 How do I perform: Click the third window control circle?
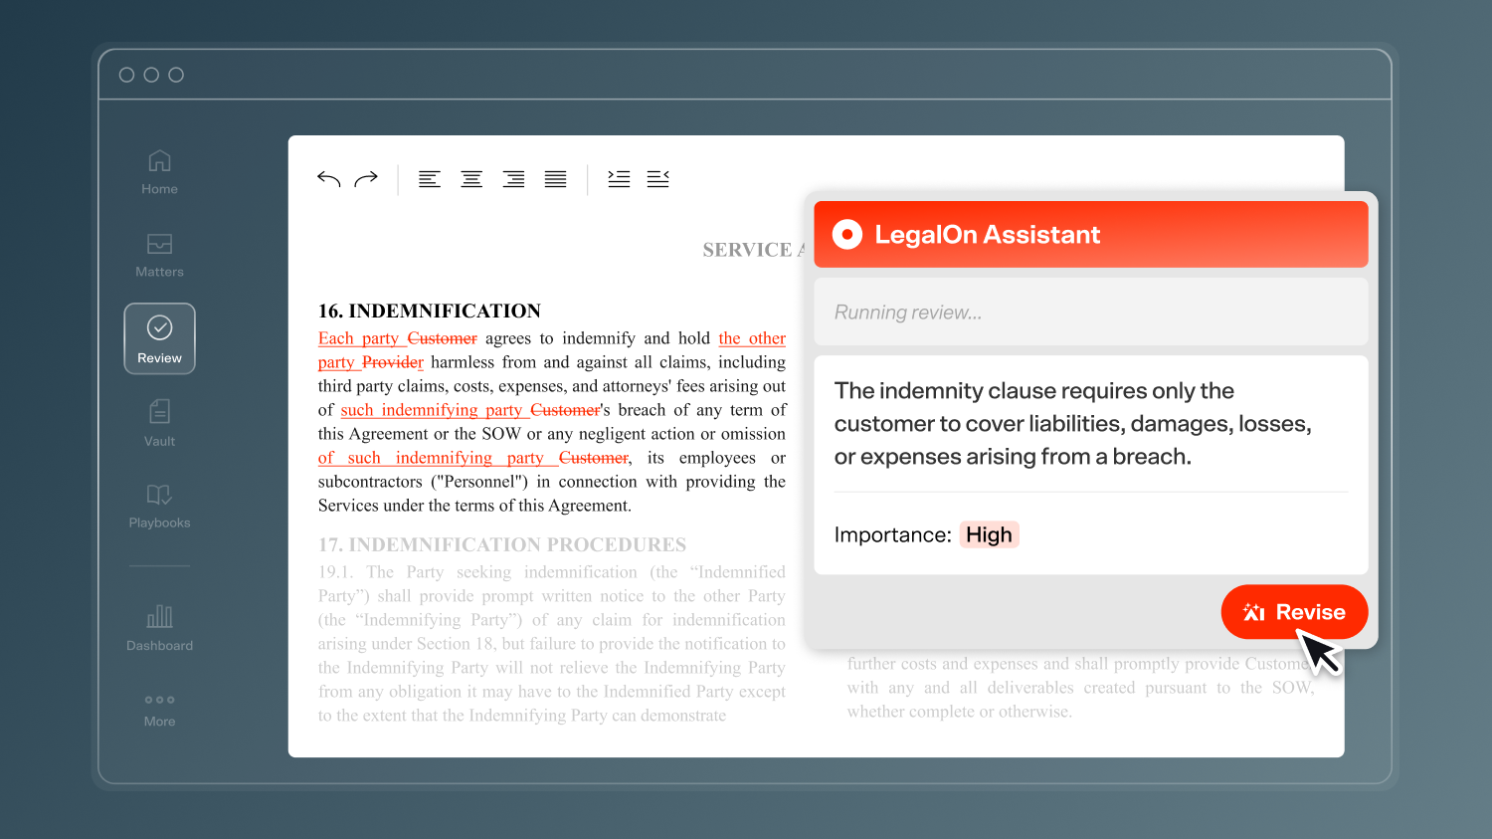[176, 75]
